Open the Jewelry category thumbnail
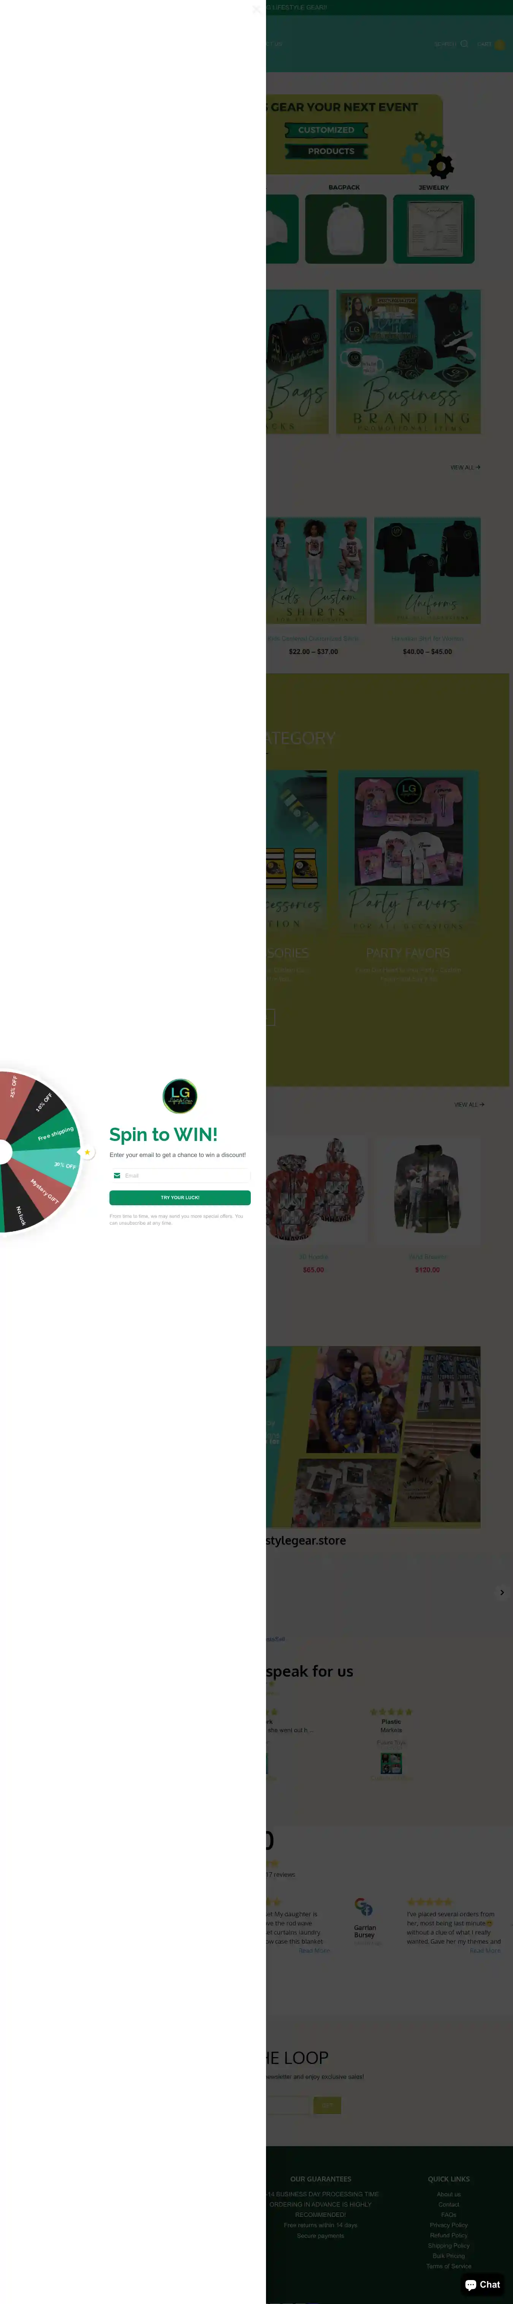 tap(434, 229)
